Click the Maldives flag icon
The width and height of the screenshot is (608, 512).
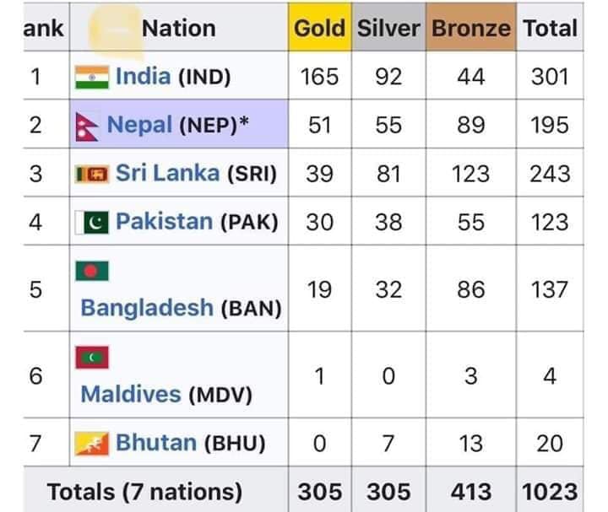point(92,358)
